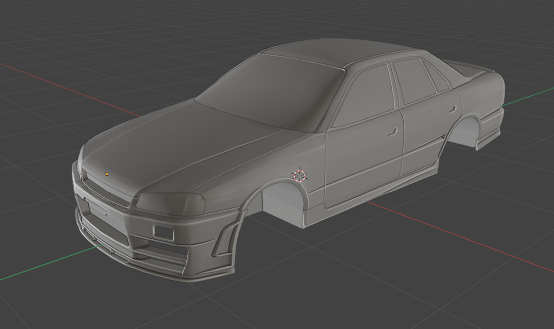
Task: Click the red-white 3D cursor crosshair
Action: pyautogui.click(x=299, y=175)
